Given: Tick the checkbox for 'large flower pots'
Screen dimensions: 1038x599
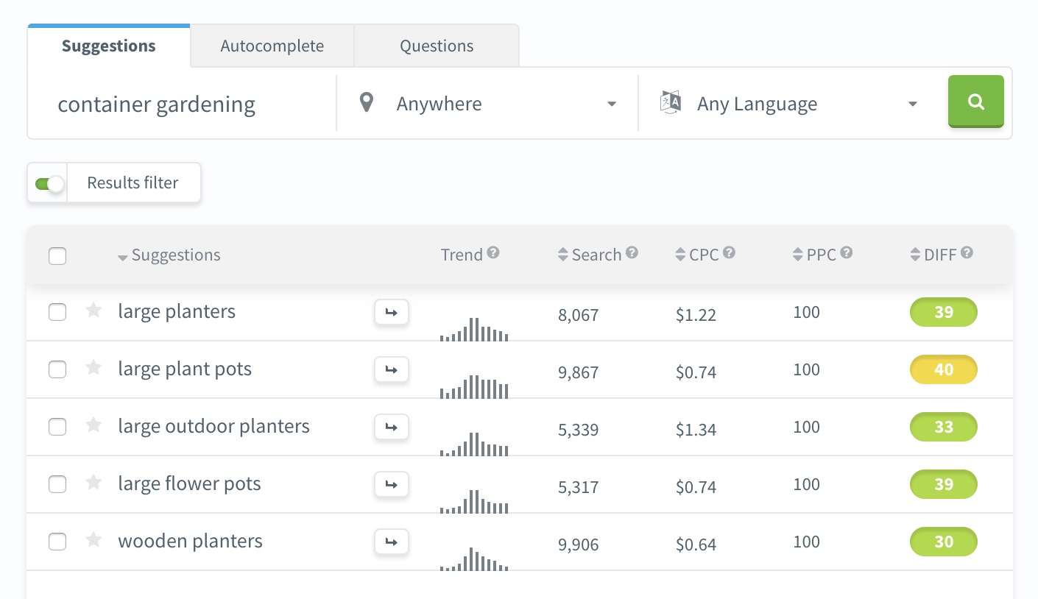Looking at the screenshot, I should (x=57, y=484).
